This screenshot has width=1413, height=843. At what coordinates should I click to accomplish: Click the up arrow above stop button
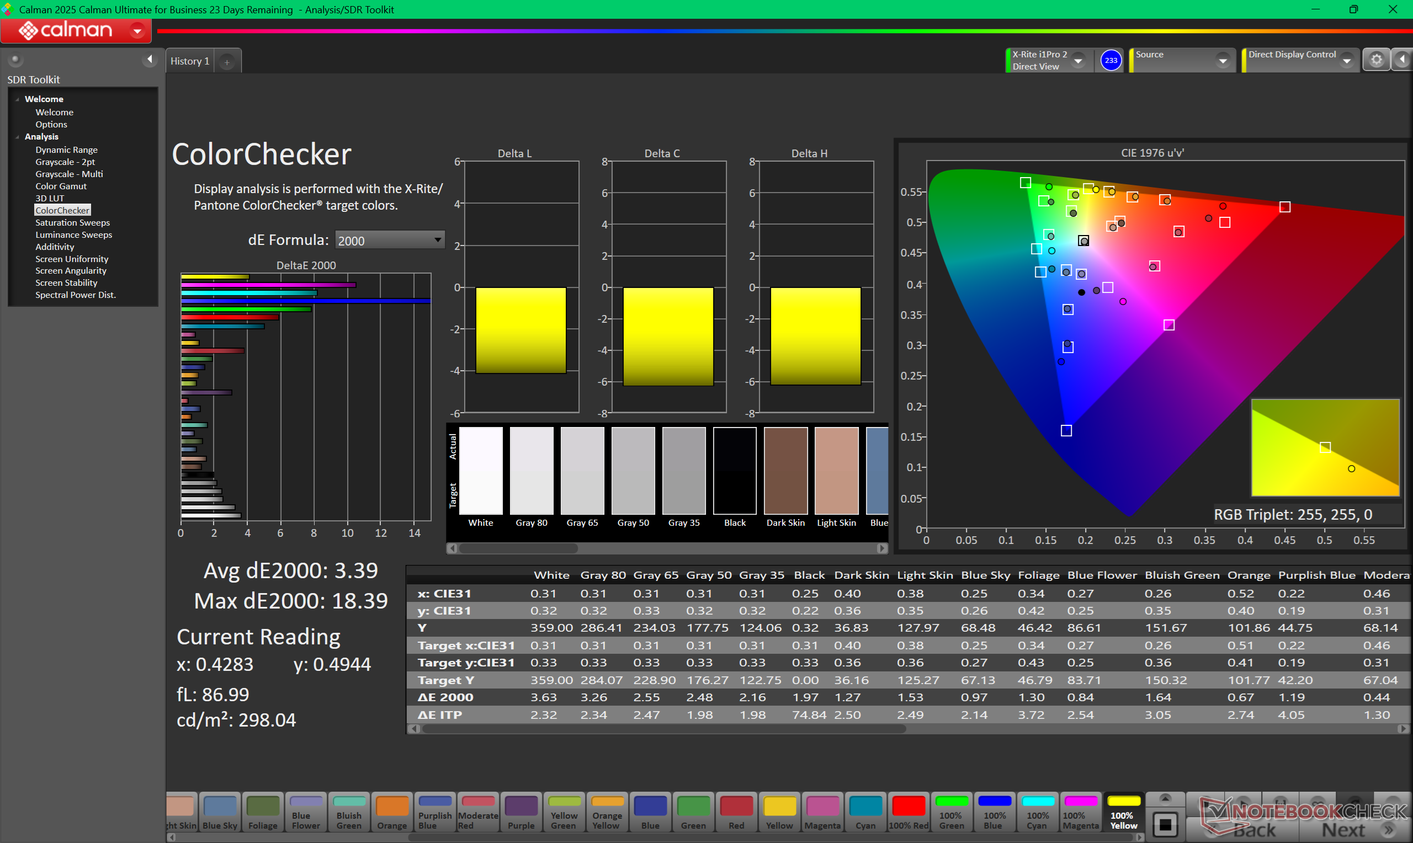(1165, 799)
